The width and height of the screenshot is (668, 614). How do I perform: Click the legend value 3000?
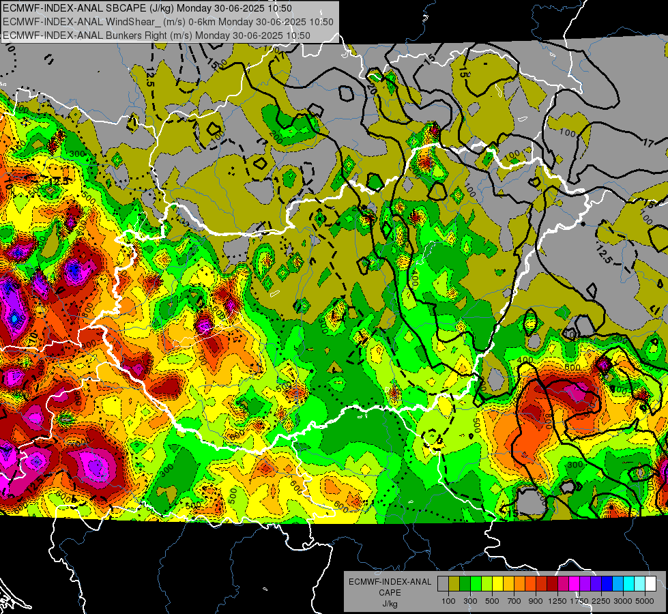[622, 601]
